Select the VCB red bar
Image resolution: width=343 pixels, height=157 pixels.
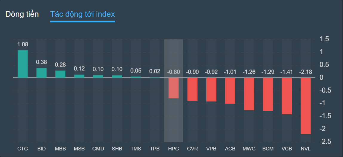(287, 96)
